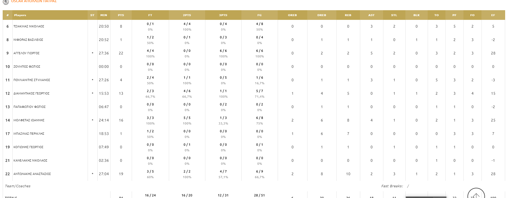Click the team logo beside OSCAR ΑΠΟΛΛΩΝ ΠΑΤΡΑΣ
507x198 pixels.
[x=6, y=2]
